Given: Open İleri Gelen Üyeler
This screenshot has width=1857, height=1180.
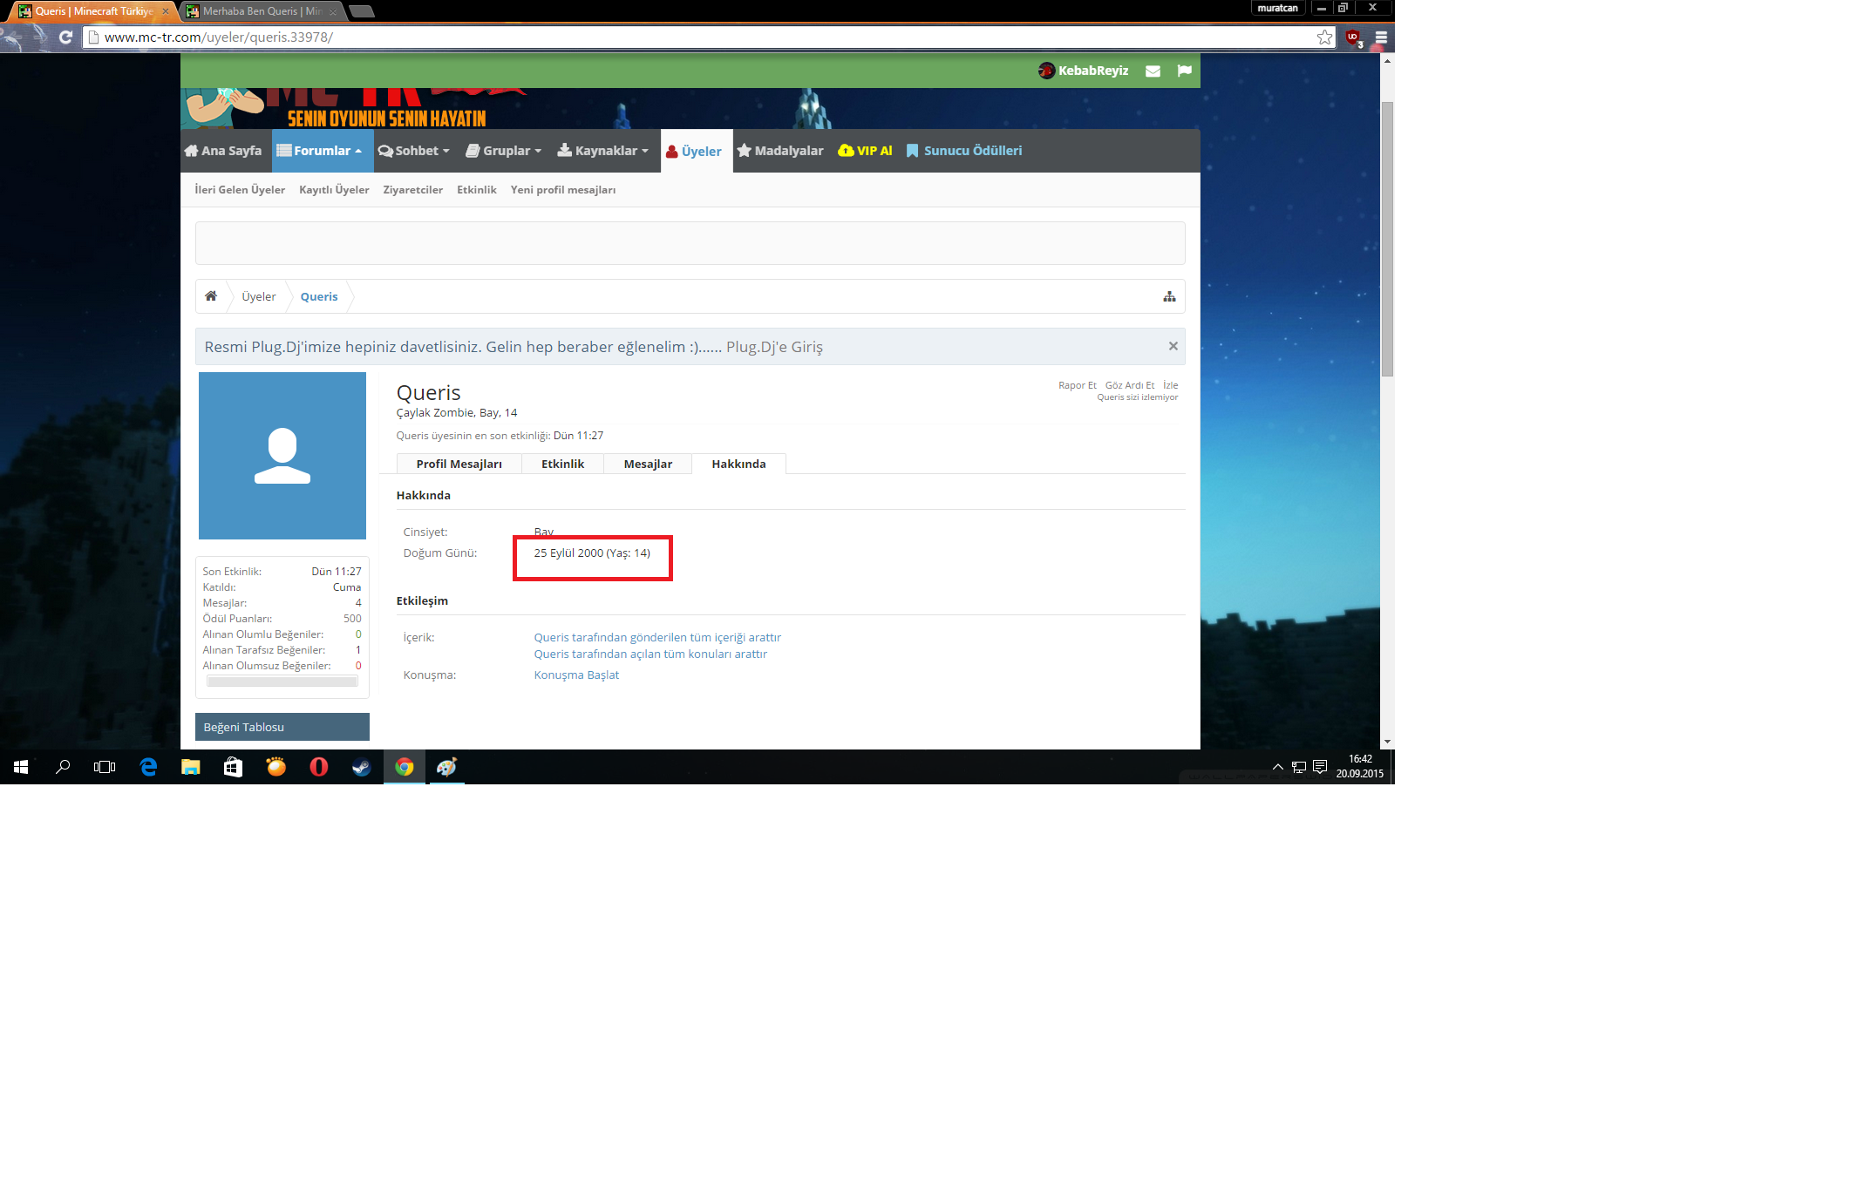Looking at the screenshot, I should point(240,190).
